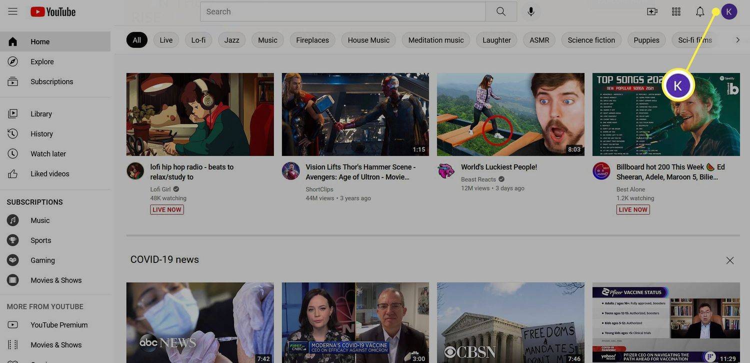Open the Sports subscription

[x=55, y=240]
